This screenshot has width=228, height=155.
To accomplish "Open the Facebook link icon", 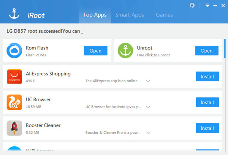I will (x=192, y=5).
